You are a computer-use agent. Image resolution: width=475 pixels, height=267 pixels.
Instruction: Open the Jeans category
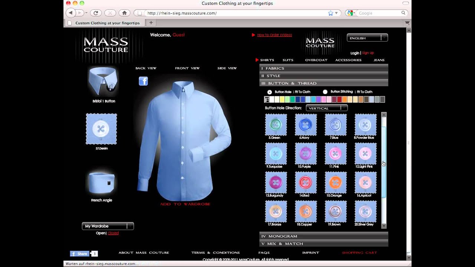379,60
